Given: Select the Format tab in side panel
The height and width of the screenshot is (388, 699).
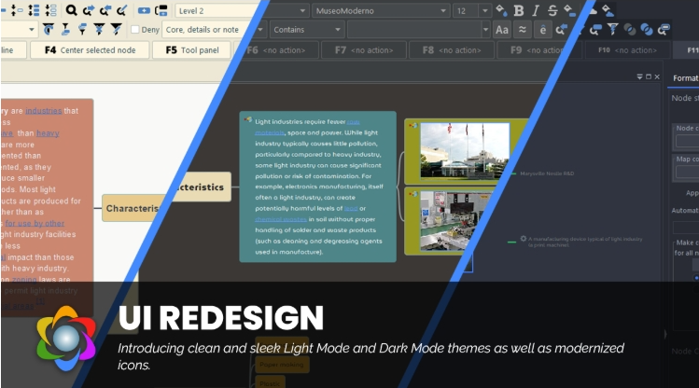Looking at the screenshot, I should click(685, 78).
